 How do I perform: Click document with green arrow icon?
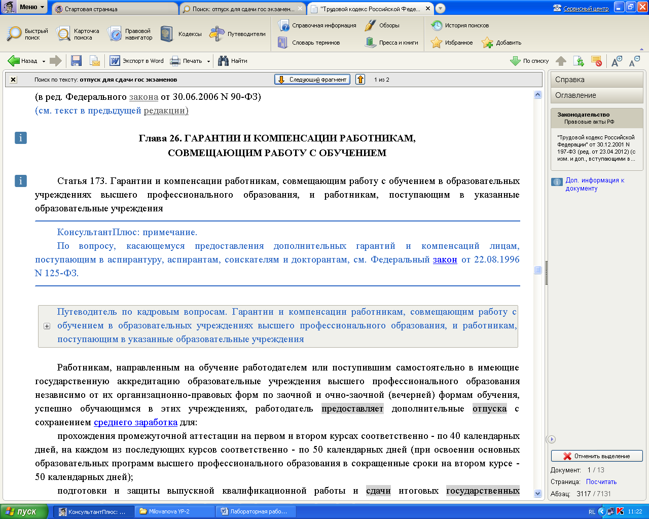[x=579, y=61]
